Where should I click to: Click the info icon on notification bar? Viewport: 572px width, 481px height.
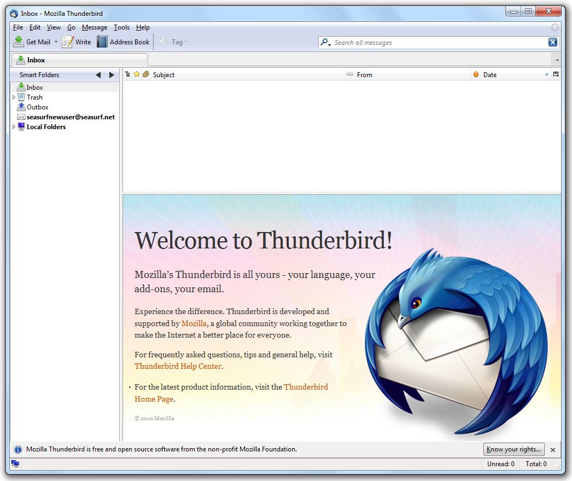(18, 450)
